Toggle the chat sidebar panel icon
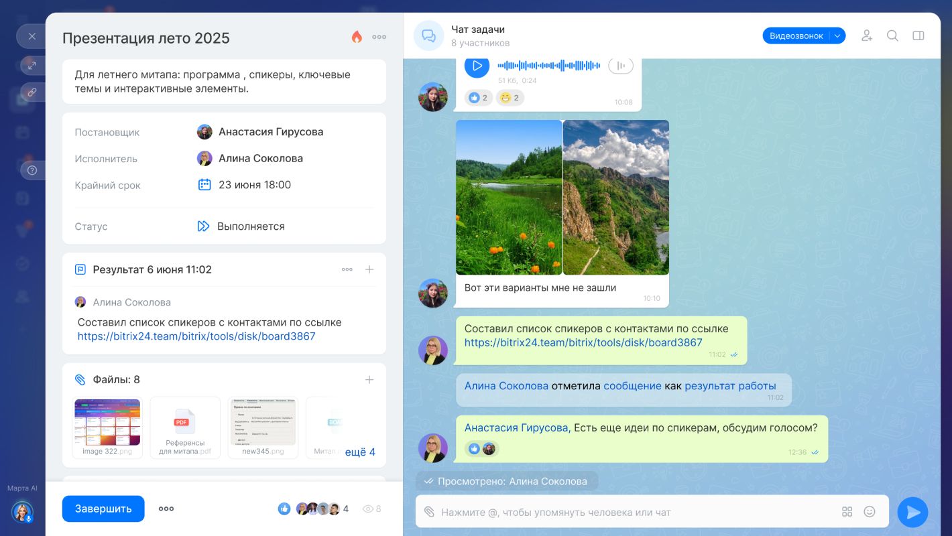Viewport: 952px width, 536px height. pos(918,36)
